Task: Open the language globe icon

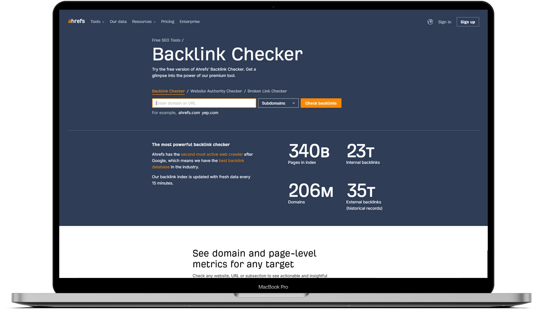Action: (430, 22)
